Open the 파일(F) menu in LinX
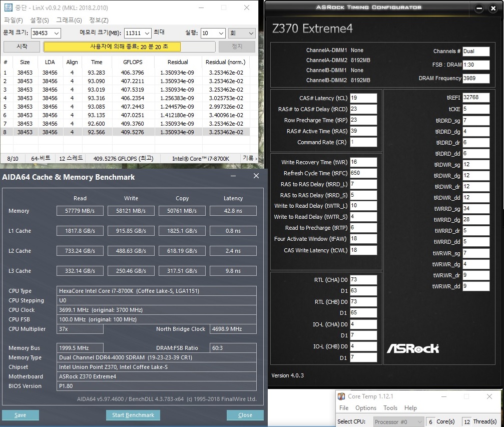Image resolution: width=504 pixels, height=427 pixels. 13,20
